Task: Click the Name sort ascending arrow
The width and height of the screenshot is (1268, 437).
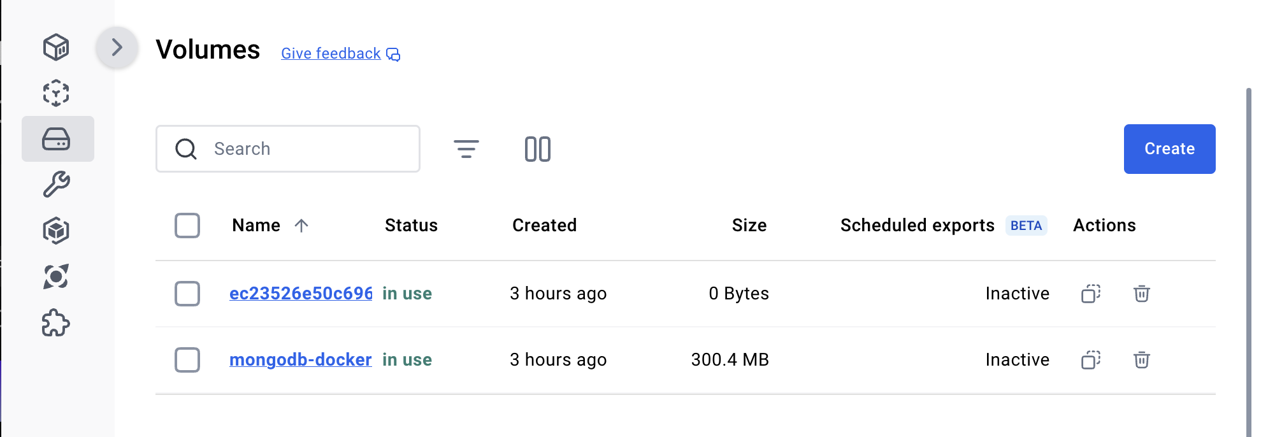Action: coord(301,226)
